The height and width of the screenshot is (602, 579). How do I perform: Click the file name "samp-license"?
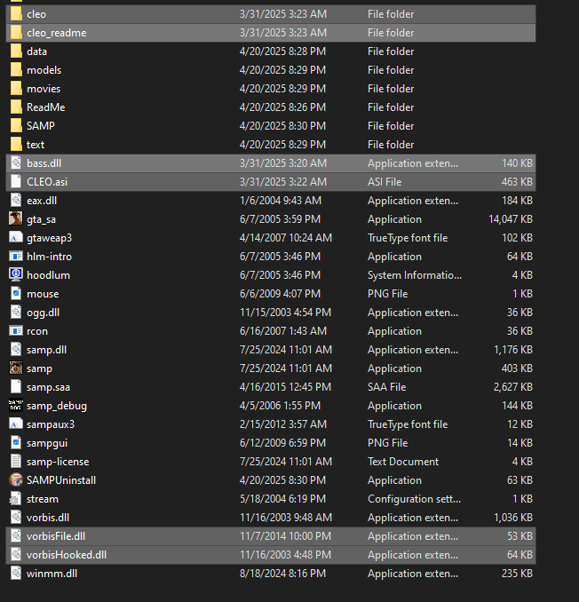point(58,462)
